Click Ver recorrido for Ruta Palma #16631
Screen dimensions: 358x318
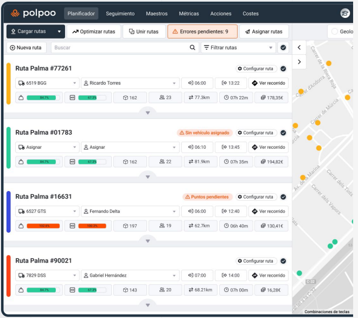268,211
